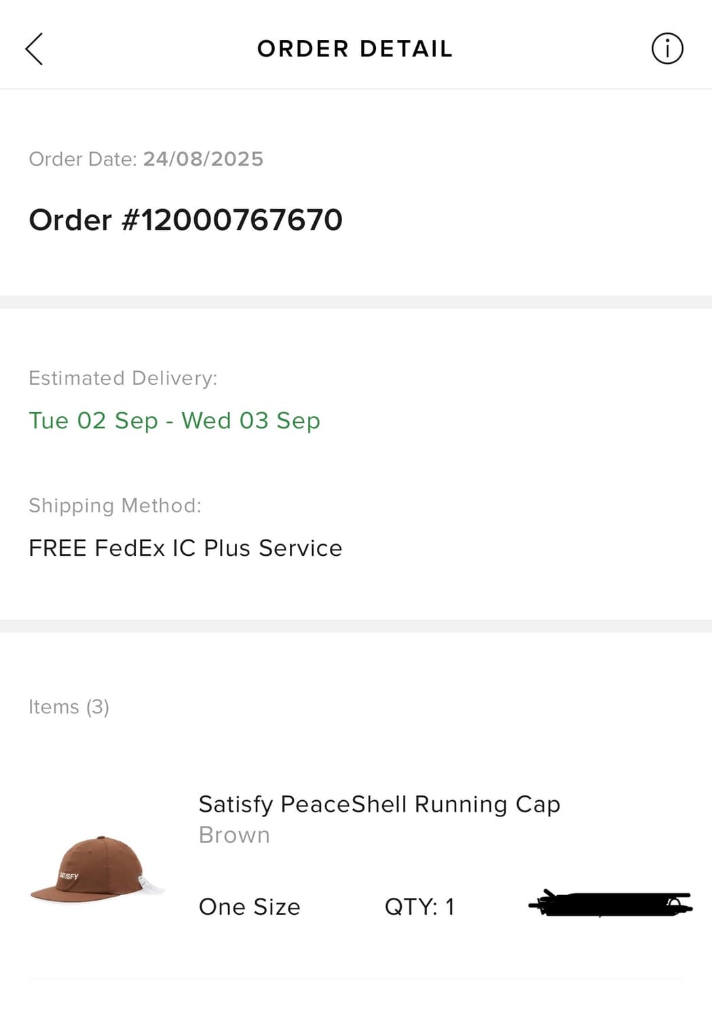Tap the Estimated Delivery label
Viewport: 712px width, 1018px height.
point(123,378)
